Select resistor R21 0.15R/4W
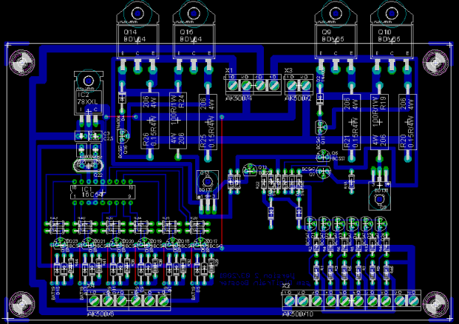The image size is (459, 324). (x=351, y=123)
